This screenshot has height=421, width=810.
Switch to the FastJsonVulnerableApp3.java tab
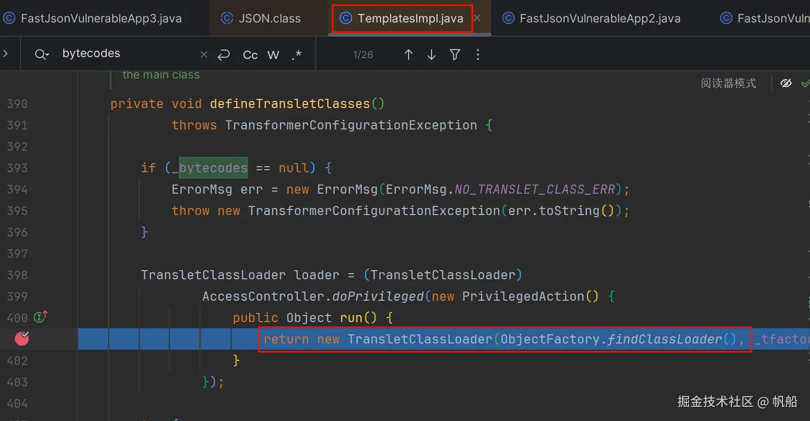pyautogui.click(x=93, y=18)
